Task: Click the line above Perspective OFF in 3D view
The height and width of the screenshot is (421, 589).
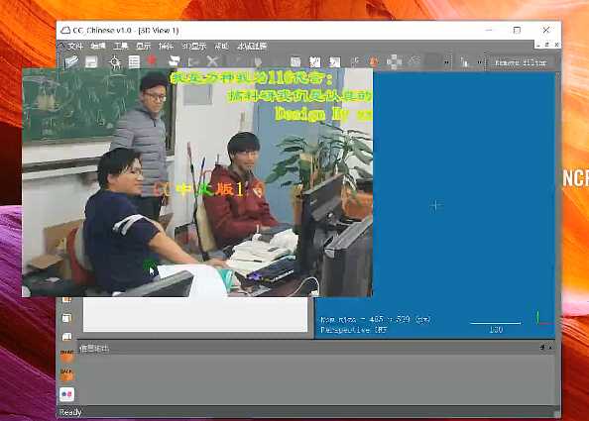Action: [x=376, y=320]
